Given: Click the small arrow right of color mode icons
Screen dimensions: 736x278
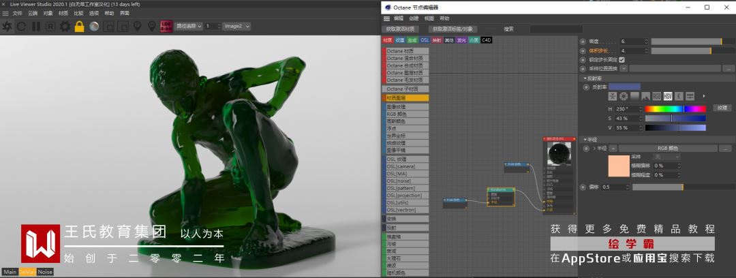Looking at the screenshot, I should (703, 96).
